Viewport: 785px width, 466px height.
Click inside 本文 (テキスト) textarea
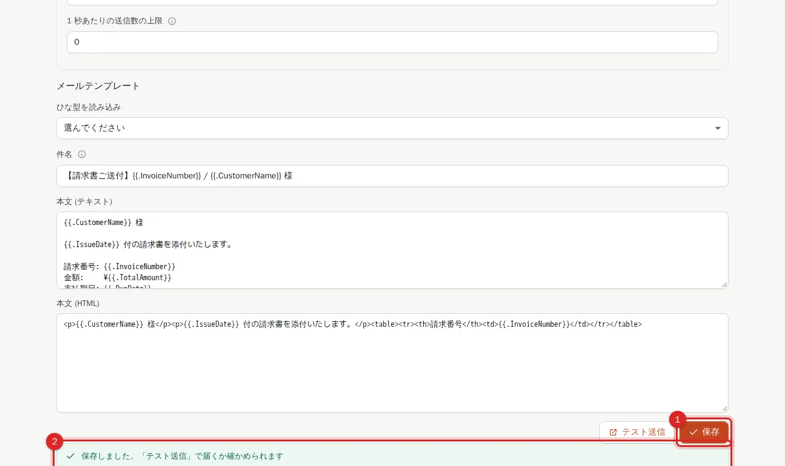point(392,250)
